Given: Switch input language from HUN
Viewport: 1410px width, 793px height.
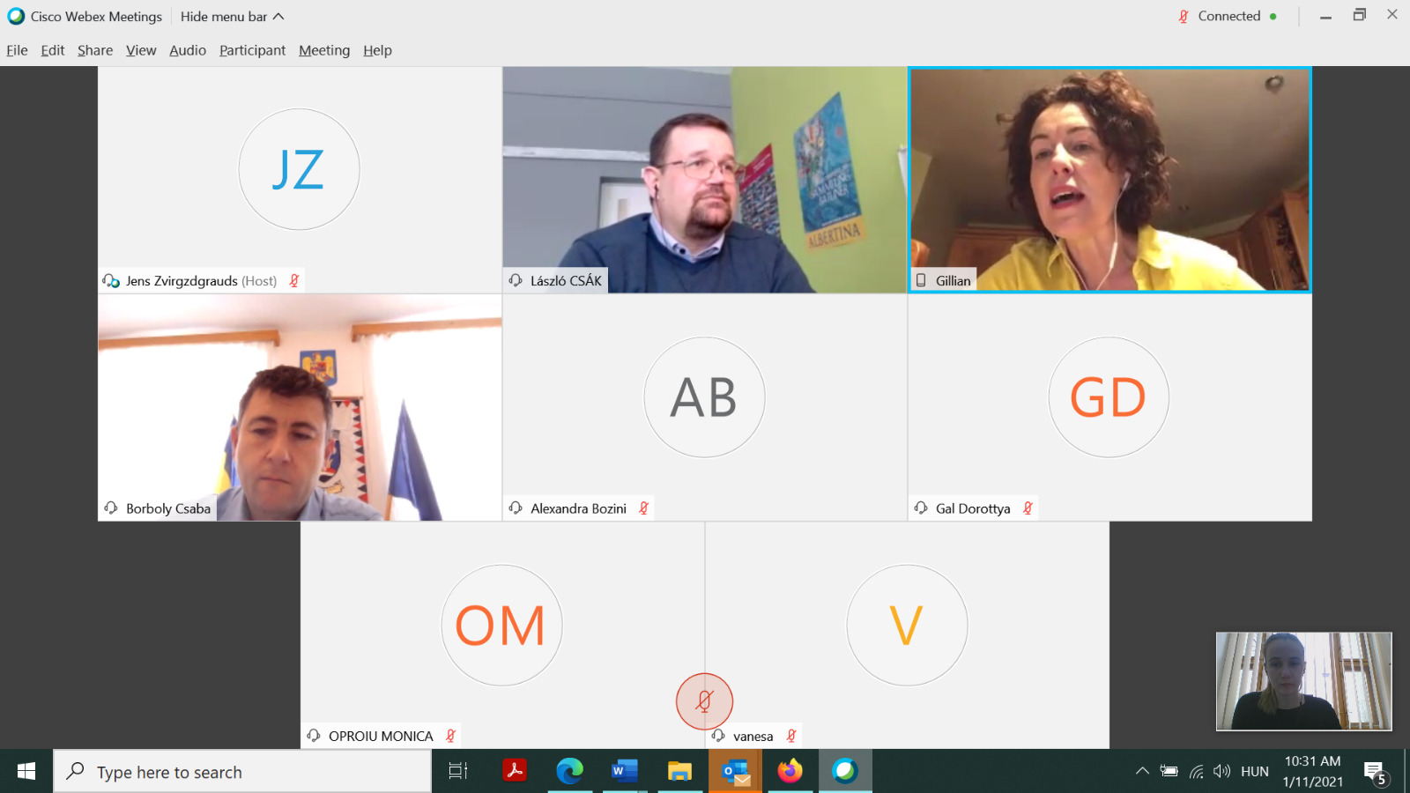Looking at the screenshot, I should pyautogui.click(x=1254, y=772).
